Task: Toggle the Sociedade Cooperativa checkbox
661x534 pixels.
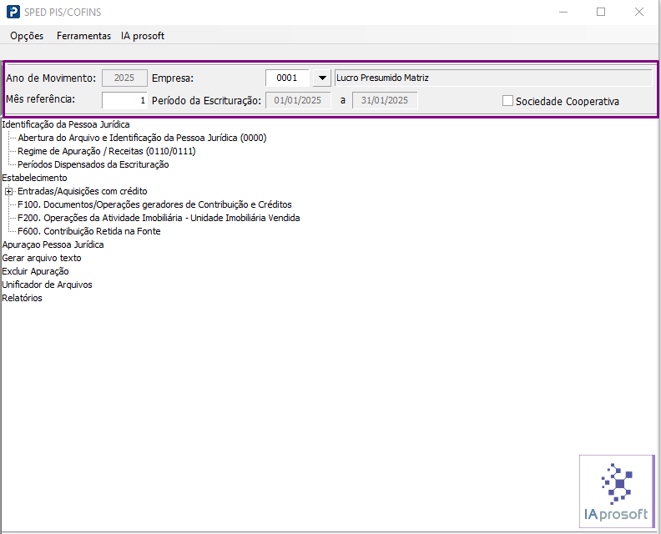Action: point(507,101)
